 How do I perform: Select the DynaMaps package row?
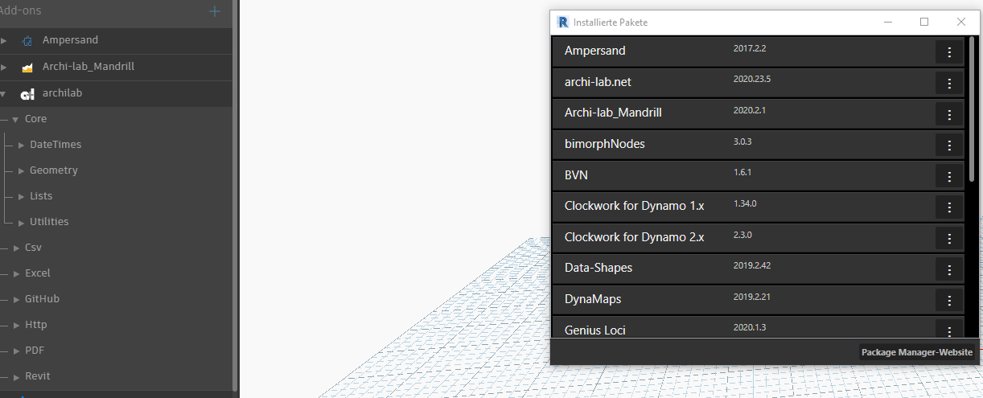[x=759, y=301]
